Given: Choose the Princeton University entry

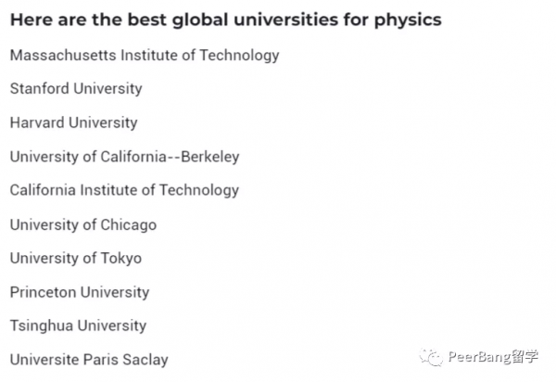Looking at the screenshot, I should click(x=80, y=292).
